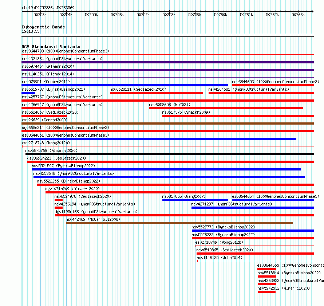The height and width of the screenshot is (306, 324).
Task: Click nsv5521507 (ByrskaBishop2022) label
Action: pyautogui.click(x=63, y=166)
